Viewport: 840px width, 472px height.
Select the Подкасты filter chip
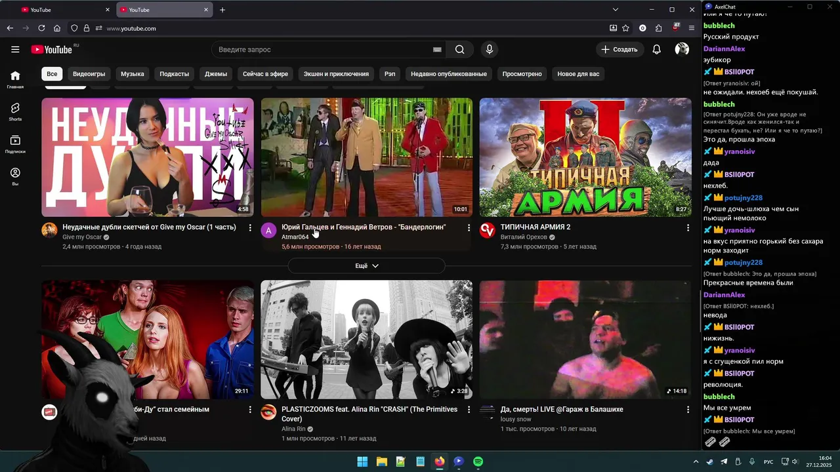point(174,74)
